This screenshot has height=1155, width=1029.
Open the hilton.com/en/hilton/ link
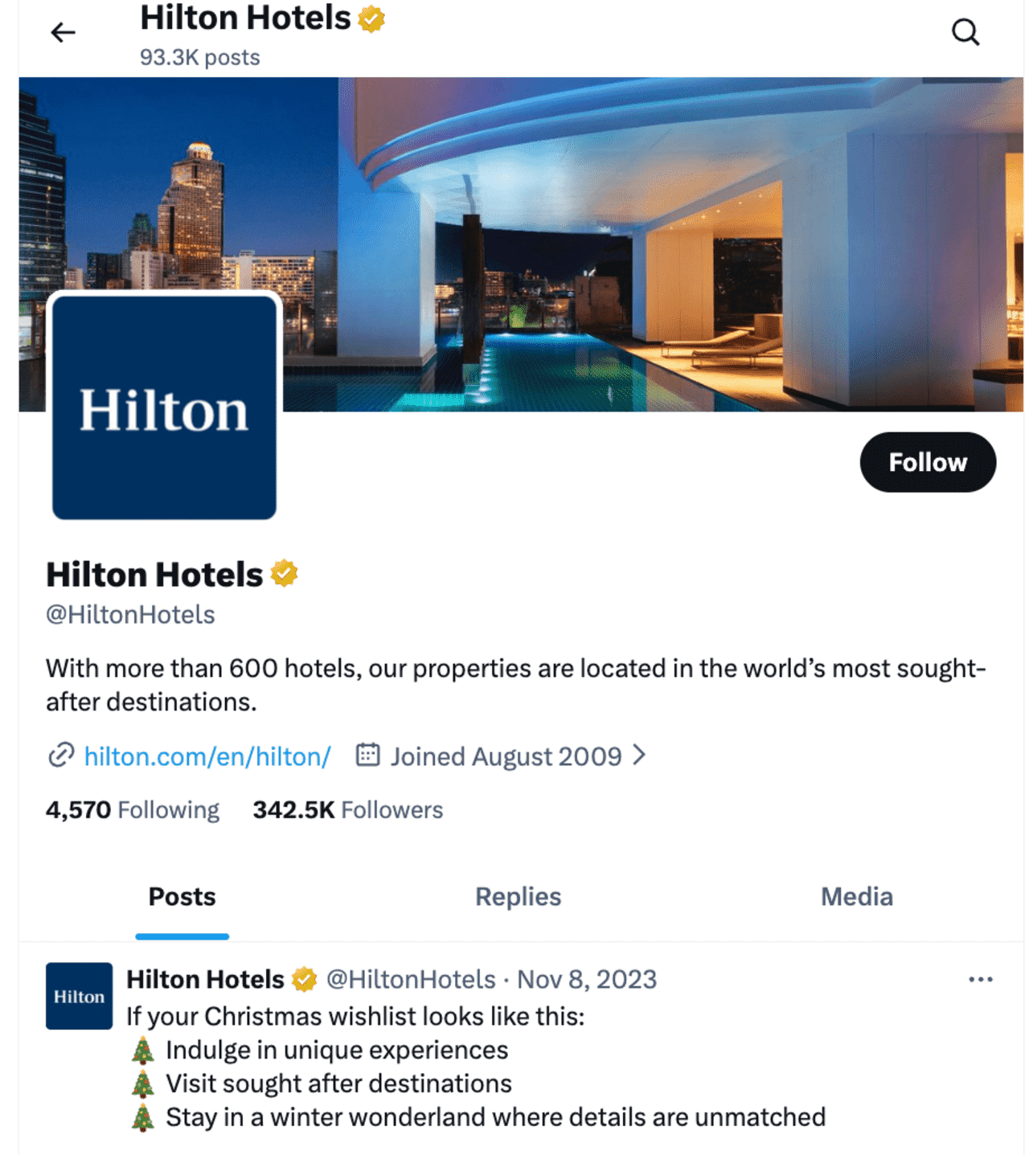pyautogui.click(x=207, y=756)
